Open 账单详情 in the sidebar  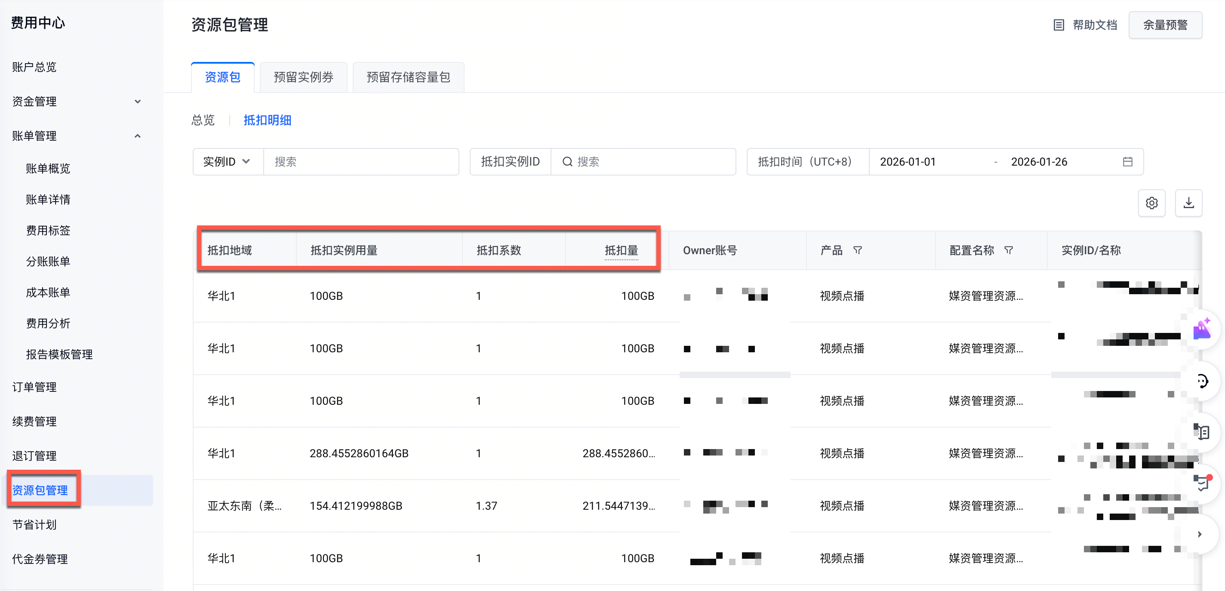(48, 199)
